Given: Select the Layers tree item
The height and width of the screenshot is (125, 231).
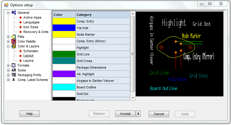Looking at the screenshot, I should [28, 61].
